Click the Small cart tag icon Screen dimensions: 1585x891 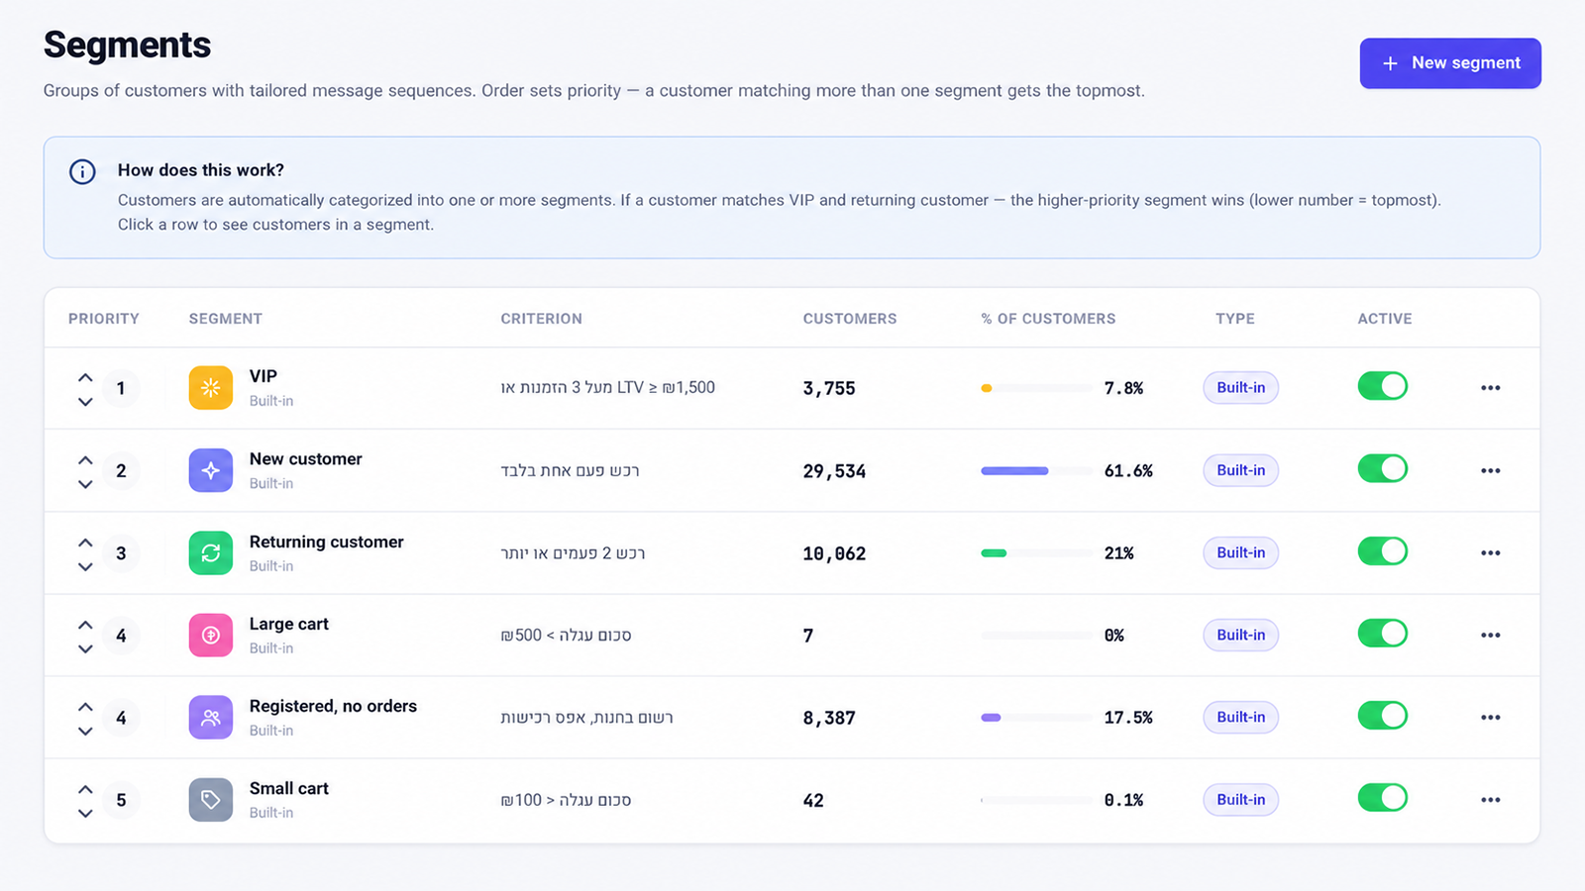[x=210, y=799]
